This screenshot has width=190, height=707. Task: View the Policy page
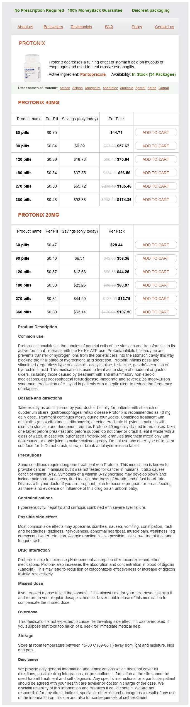(137, 27)
